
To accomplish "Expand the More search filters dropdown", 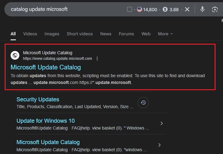I will click(165, 34).
